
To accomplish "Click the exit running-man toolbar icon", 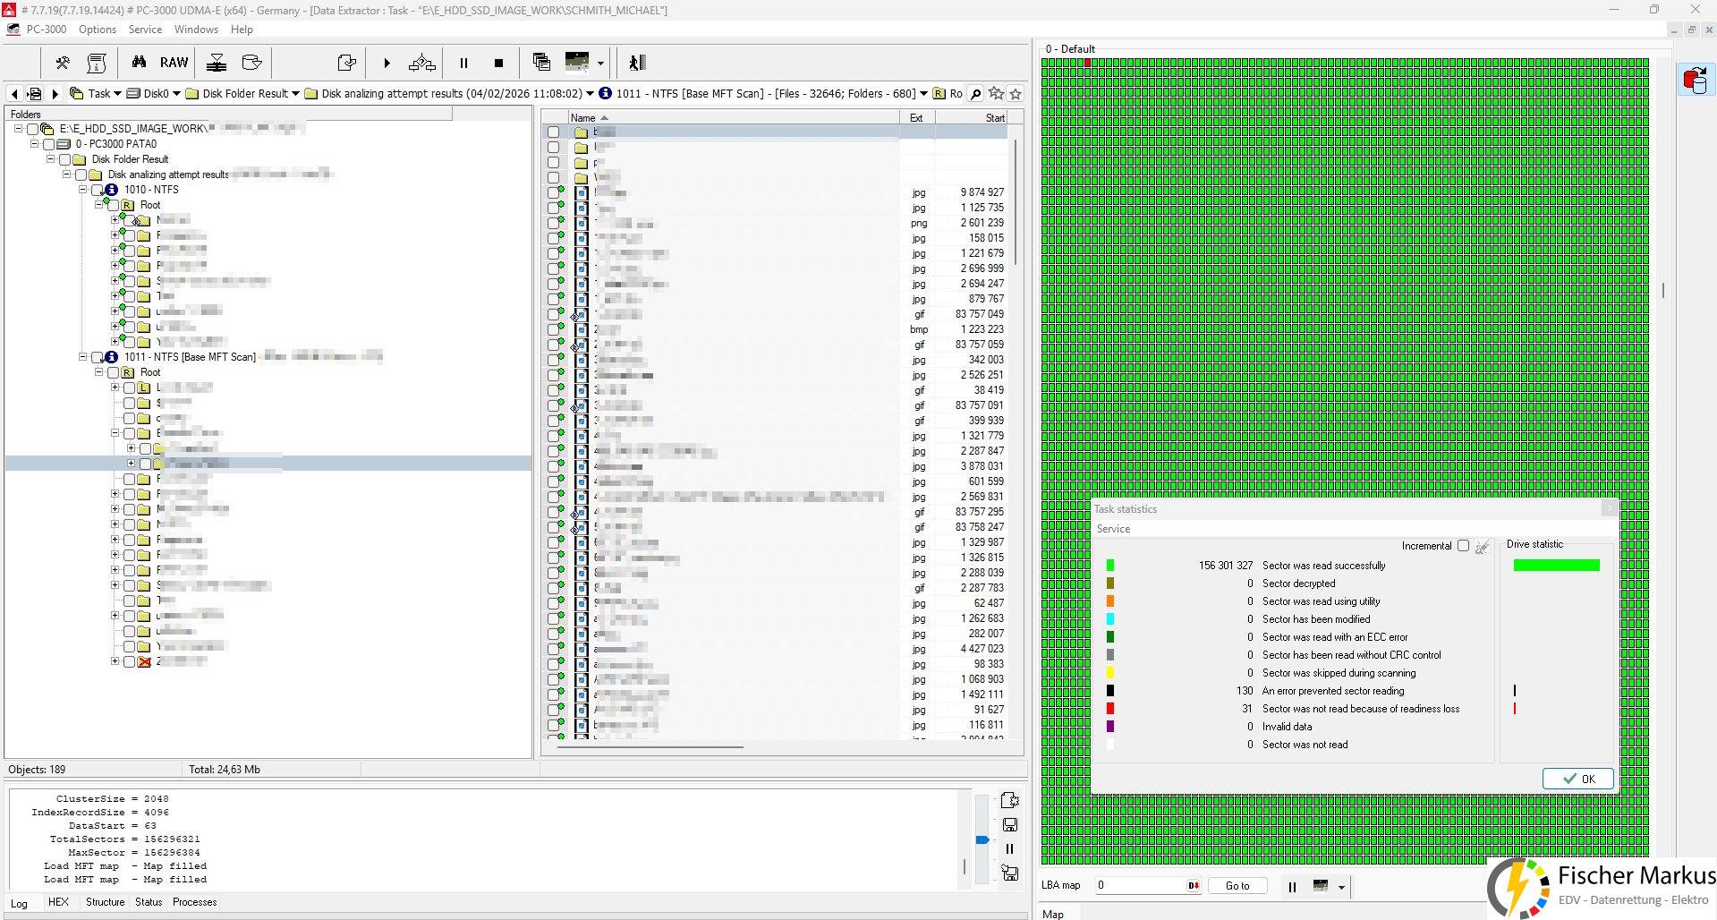I will point(636,63).
